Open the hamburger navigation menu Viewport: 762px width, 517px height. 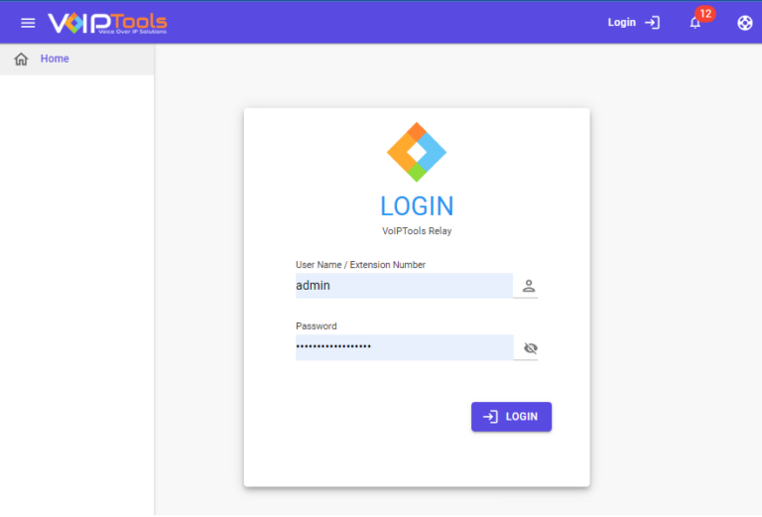pos(28,23)
